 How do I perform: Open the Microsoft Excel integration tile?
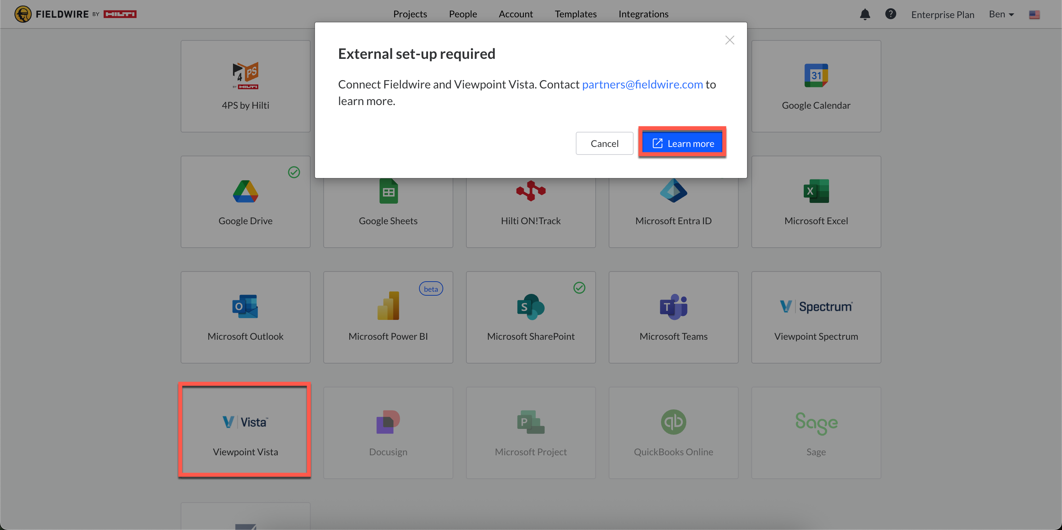coord(816,201)
